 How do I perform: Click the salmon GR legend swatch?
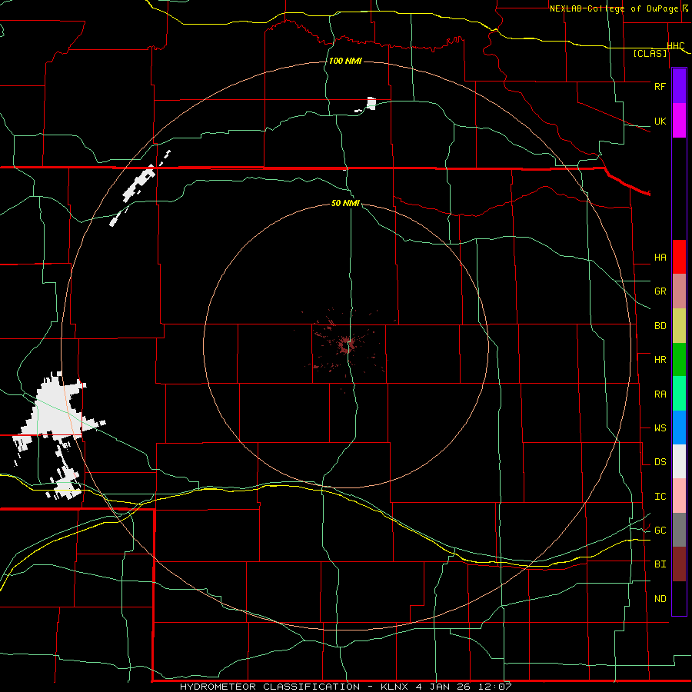pyautogui.click(x=679, y=291)
